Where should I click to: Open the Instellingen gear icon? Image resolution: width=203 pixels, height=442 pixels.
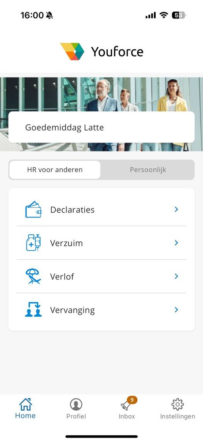pos(177,404)
